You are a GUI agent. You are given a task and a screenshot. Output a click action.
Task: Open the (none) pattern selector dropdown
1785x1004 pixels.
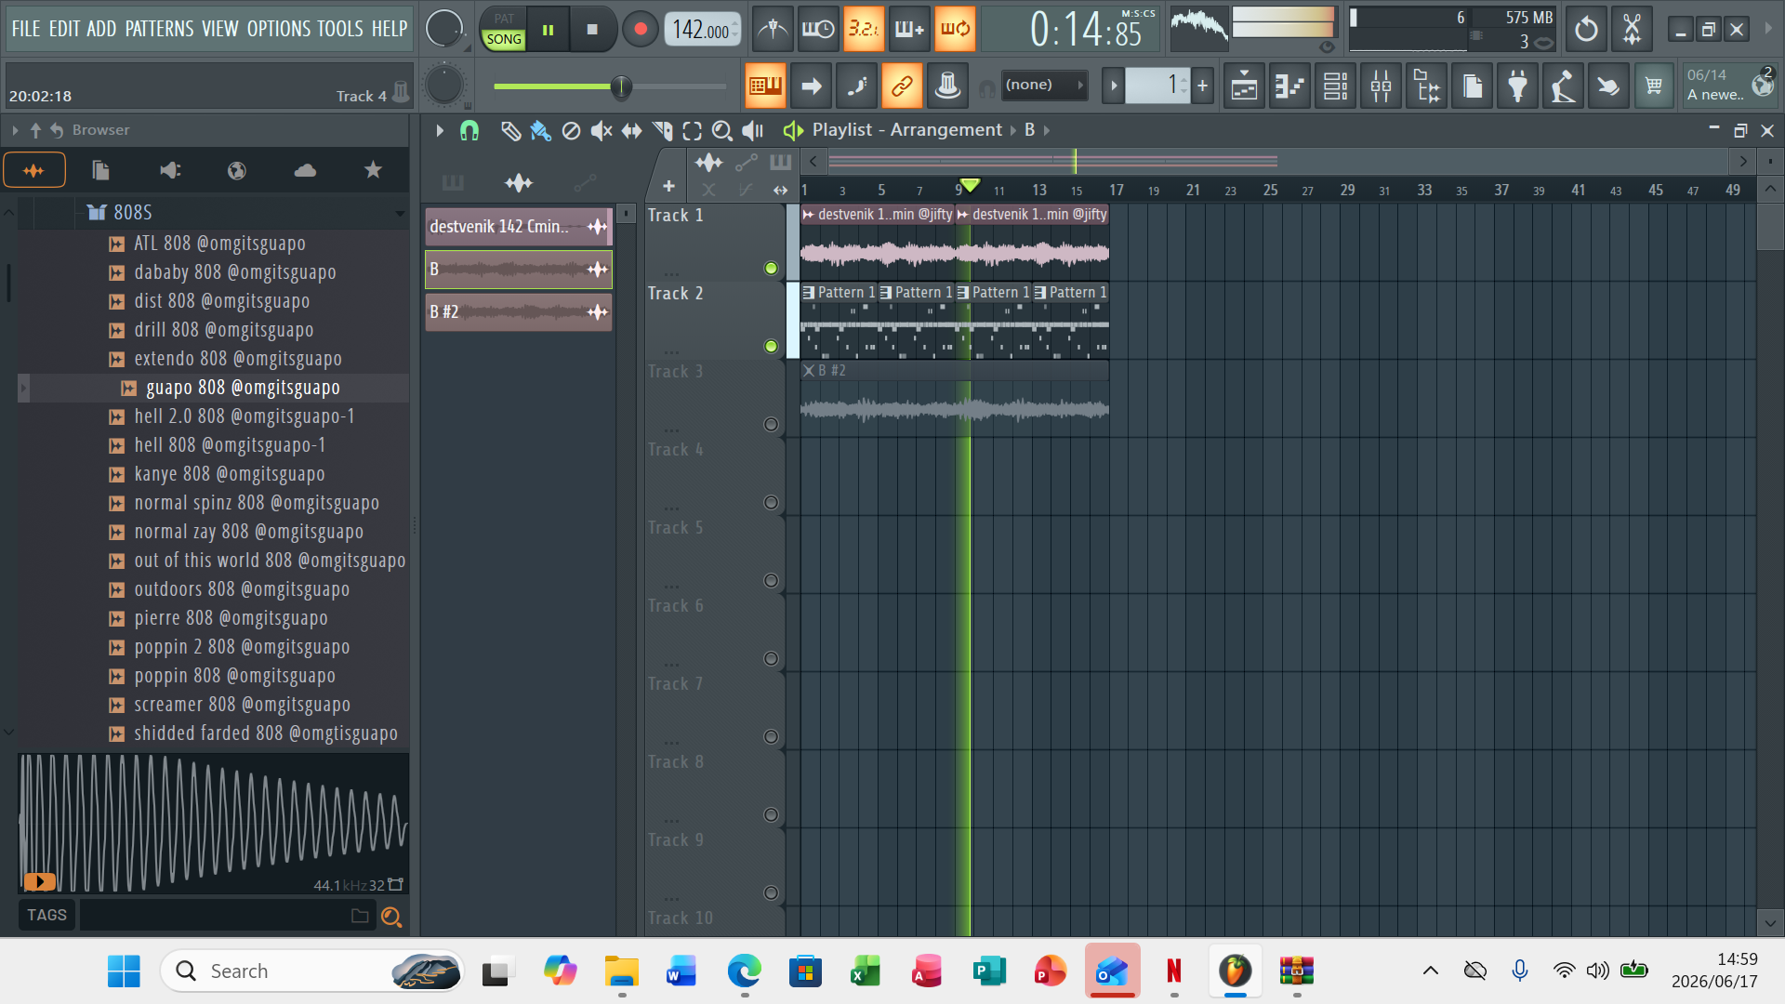[x=1044, y=86]
